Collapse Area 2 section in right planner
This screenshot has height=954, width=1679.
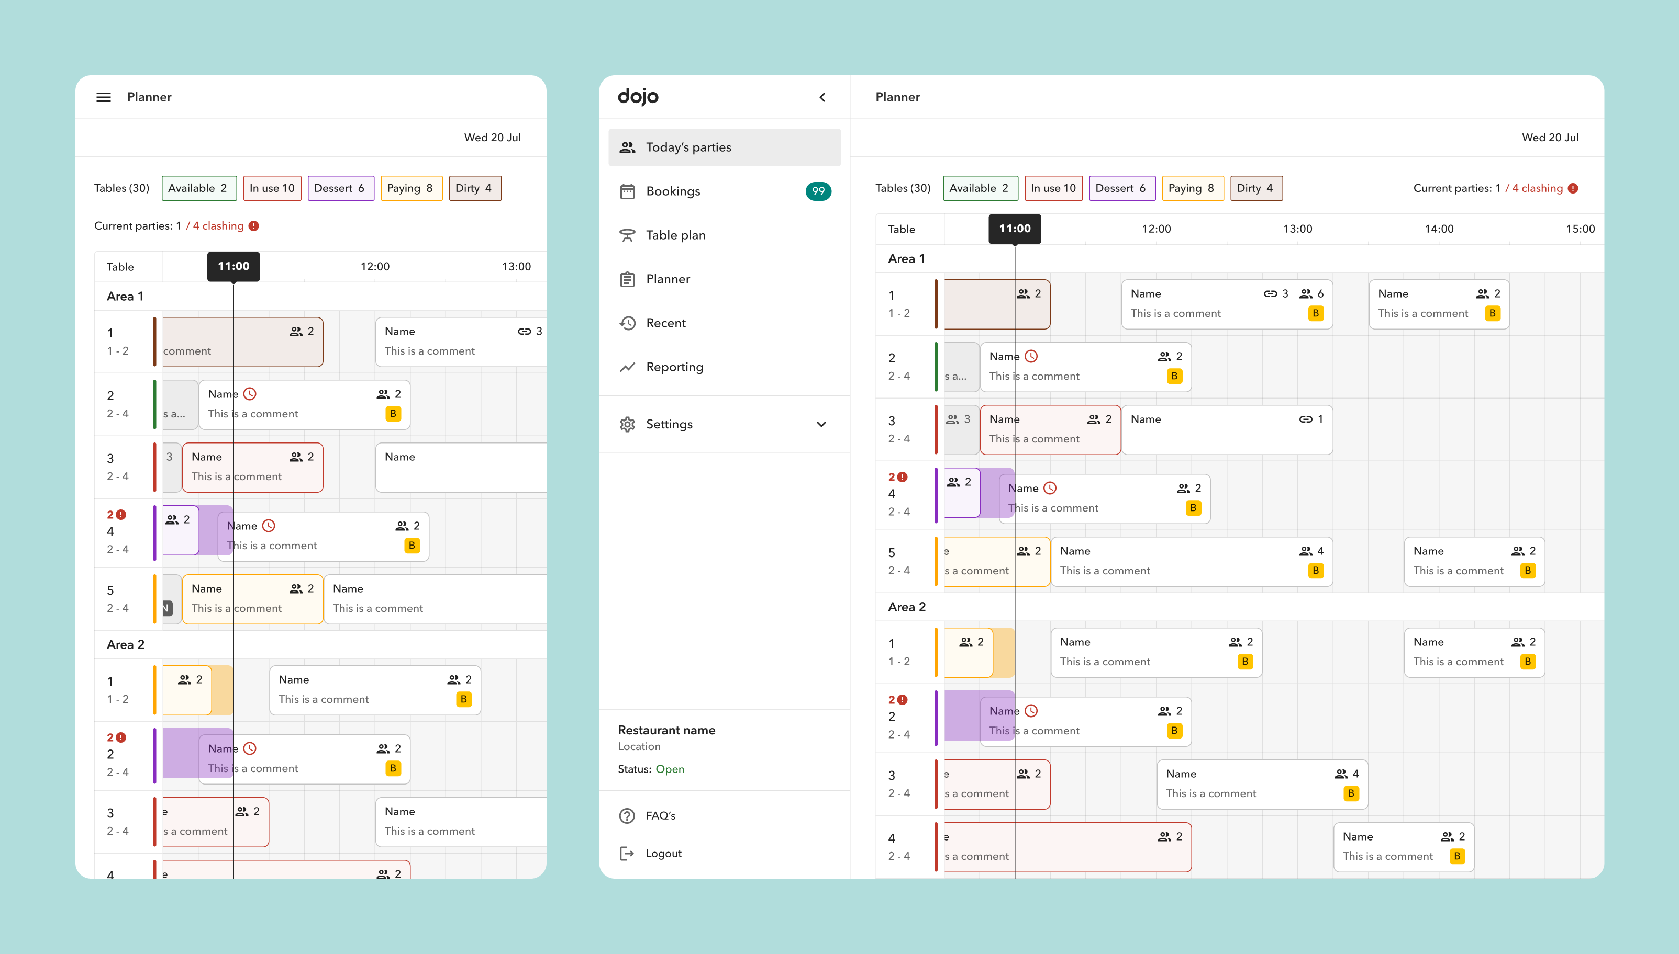(906, 607)
